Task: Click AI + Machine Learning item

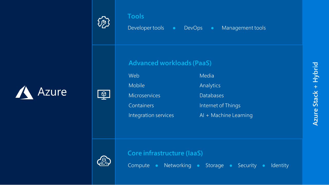Action: [226, 115]
